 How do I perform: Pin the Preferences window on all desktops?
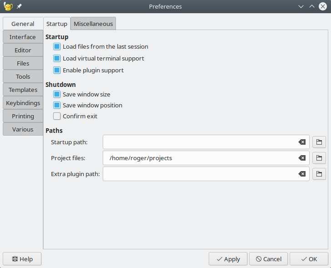pyautogui.click(x=19, y=6)
